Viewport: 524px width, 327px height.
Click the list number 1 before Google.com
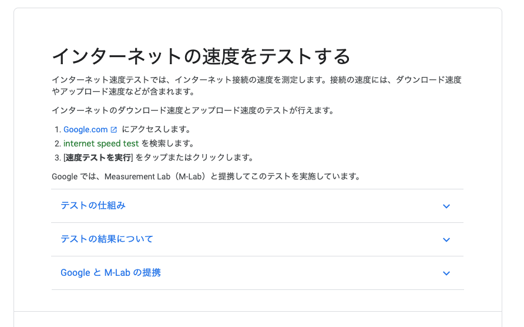coord(57,129)
